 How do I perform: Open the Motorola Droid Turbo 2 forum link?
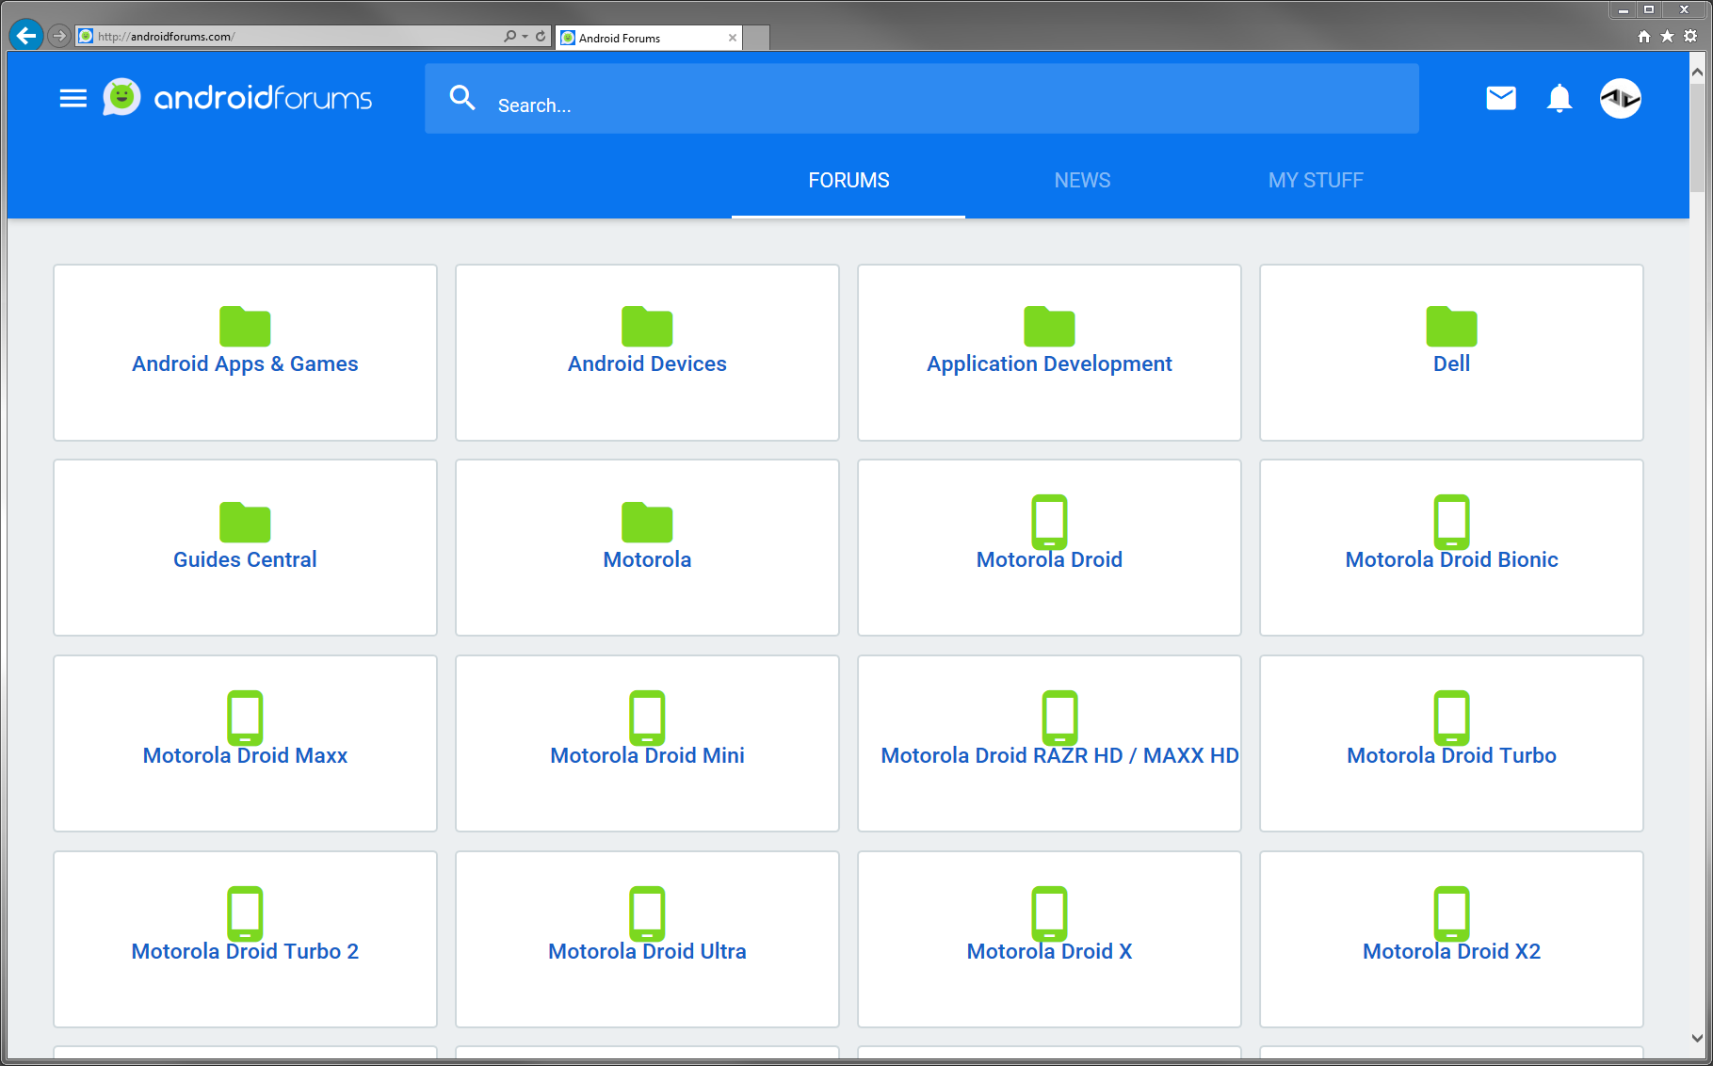(x=245, y=952)
